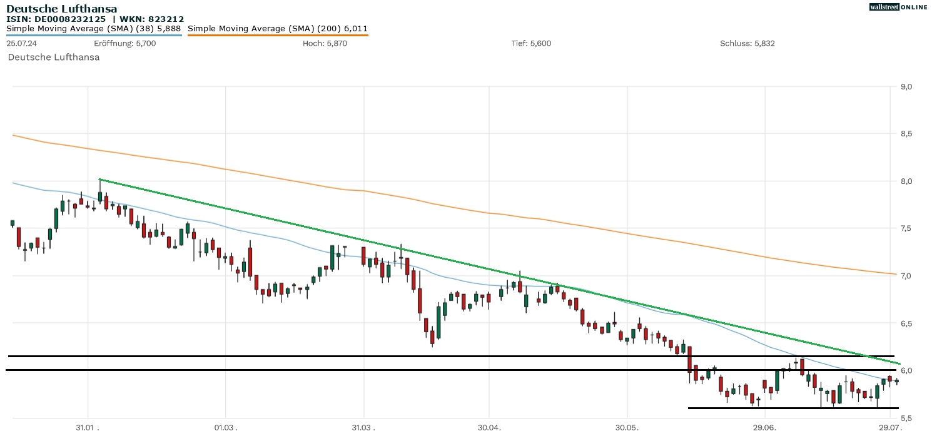This screenshot has height=431, width=932.
Task: Select Simple Moving Average (SMA) (200) legend
Action: pyautogui.click(x=278, y=29)
